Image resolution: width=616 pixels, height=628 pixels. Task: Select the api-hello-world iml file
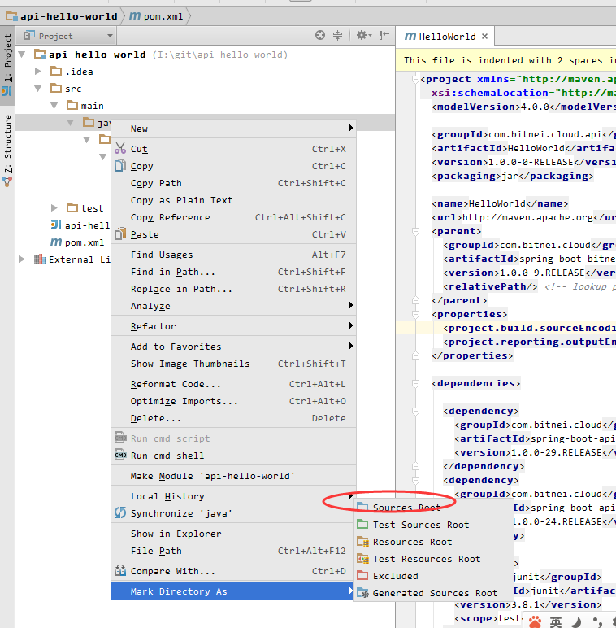(x=80, y=225)
